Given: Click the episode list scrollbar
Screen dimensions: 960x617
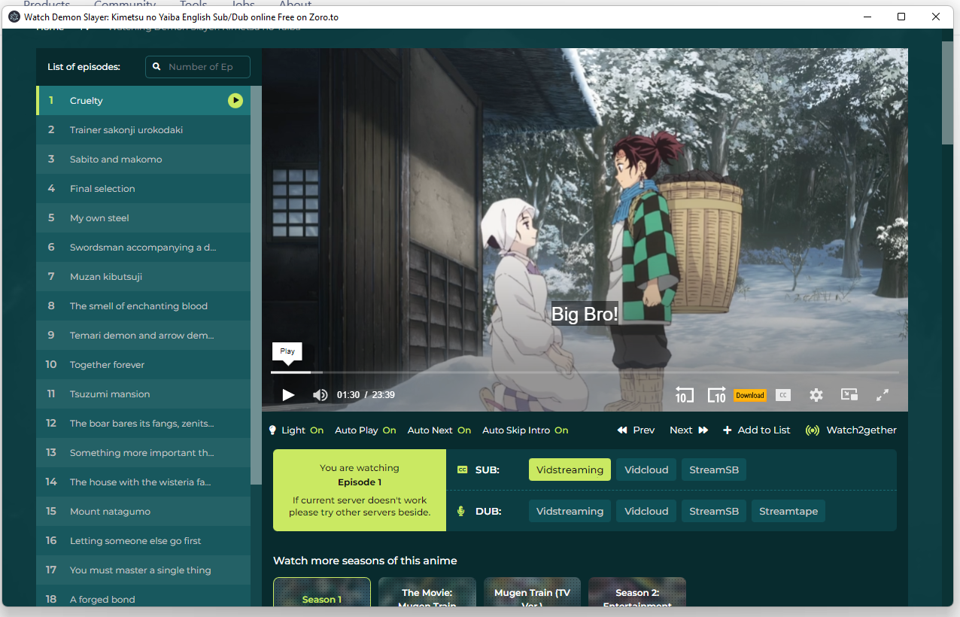Looking at the screenshot, I should (256, 286).
